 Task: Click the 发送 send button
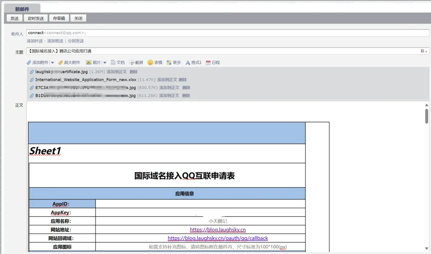(14, 18)
